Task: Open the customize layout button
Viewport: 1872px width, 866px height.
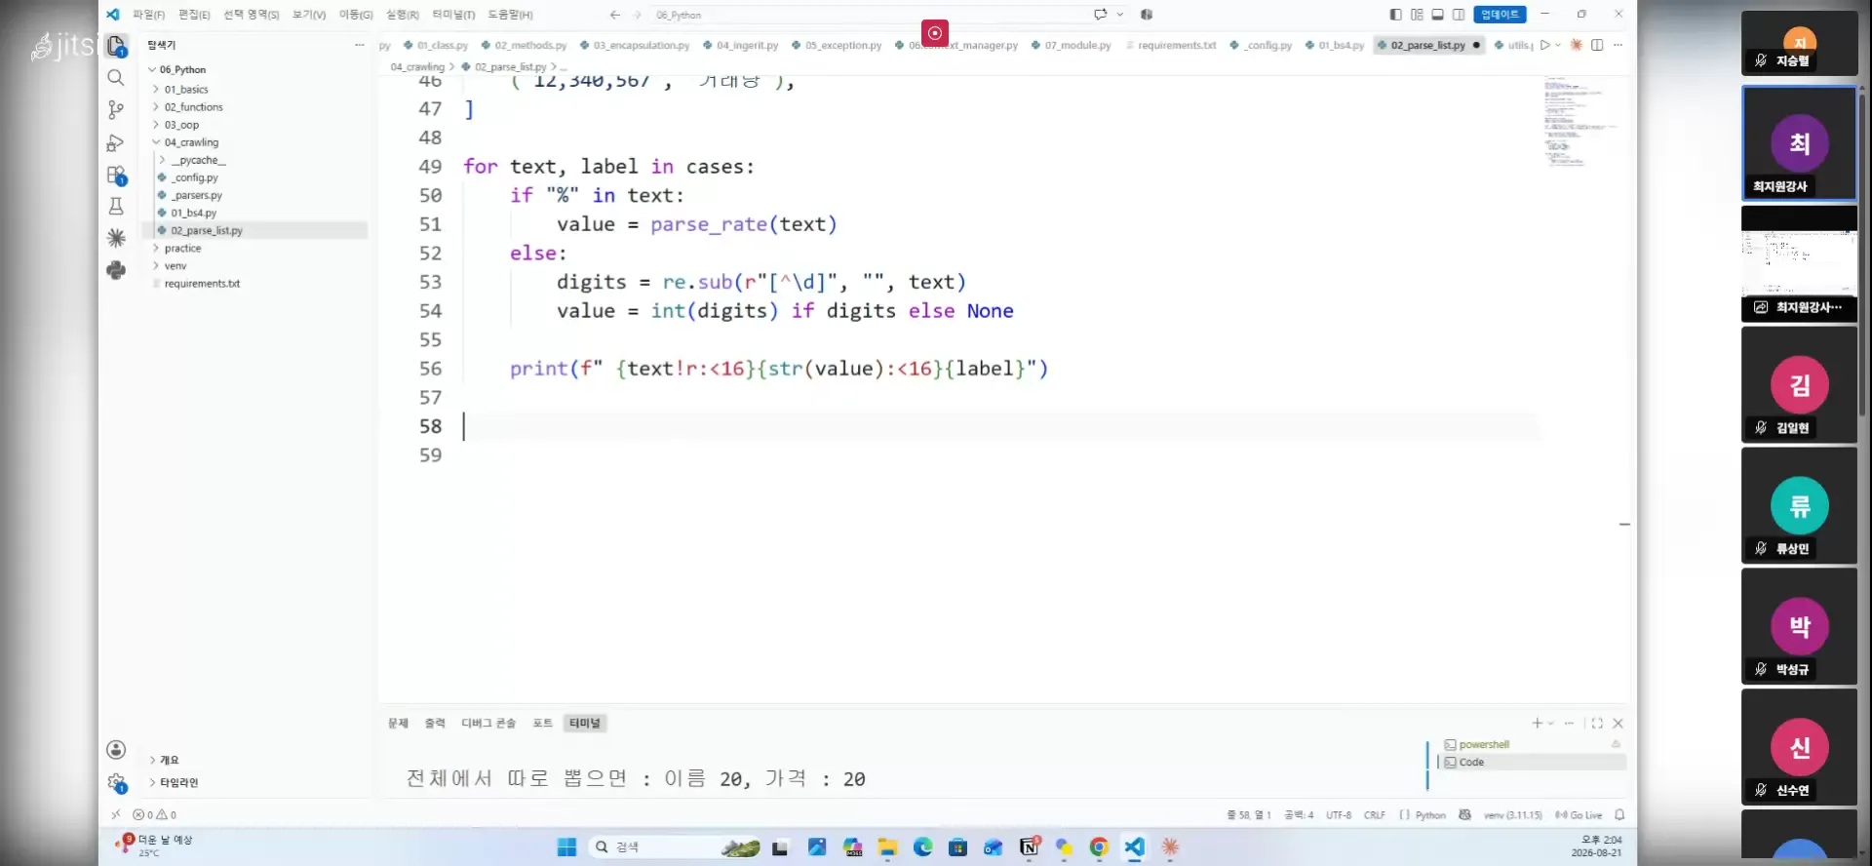Action: 1417,15
